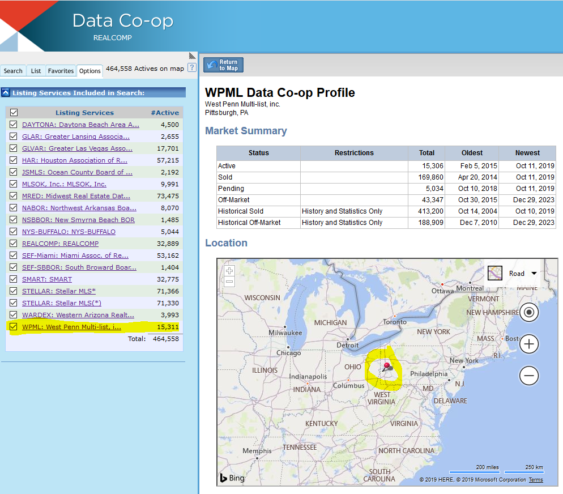This screenshot has height=494, width=563.
Task: Open the Bing logo link
Action: click(232, 478)
